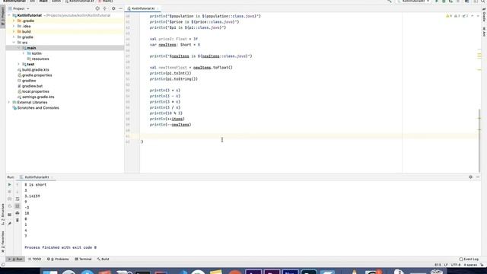The width and height of the screenshot is (487, 274).
Task: Open the Problems tool window
Action: (x=58, y=259)
